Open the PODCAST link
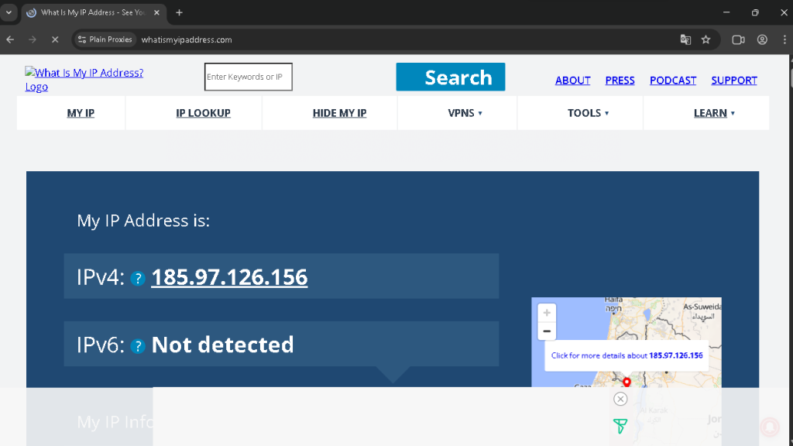The width and height of the screenshot is (793, 446). click(673, 81)
